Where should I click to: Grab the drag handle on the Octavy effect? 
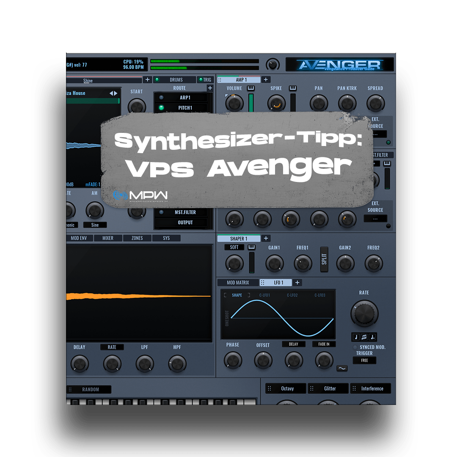pyautogui.click(x=269, y=388)
